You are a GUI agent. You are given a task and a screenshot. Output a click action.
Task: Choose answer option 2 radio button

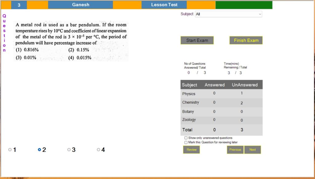(x=39, y=150)
